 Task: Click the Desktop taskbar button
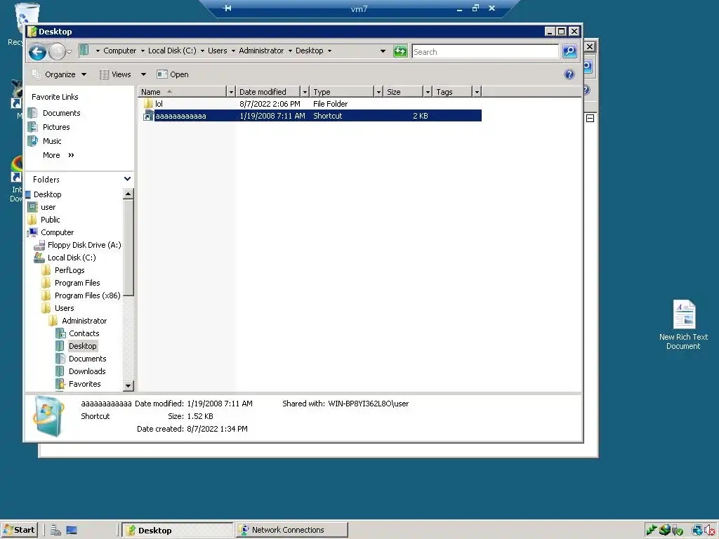click(178, 530)
